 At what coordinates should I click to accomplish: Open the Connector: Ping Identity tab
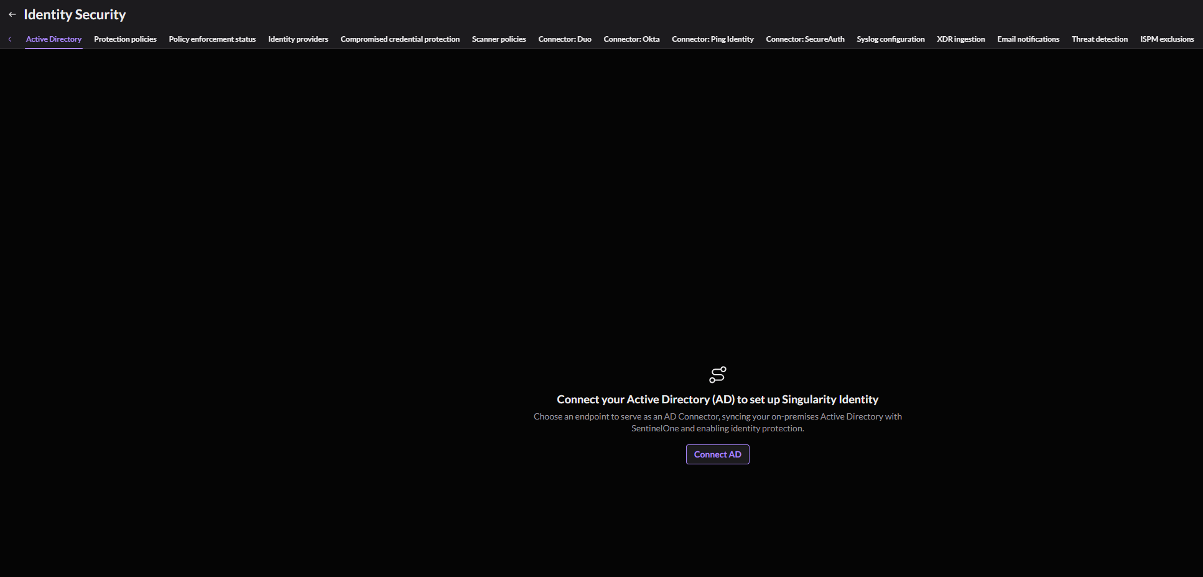point(713,39)
